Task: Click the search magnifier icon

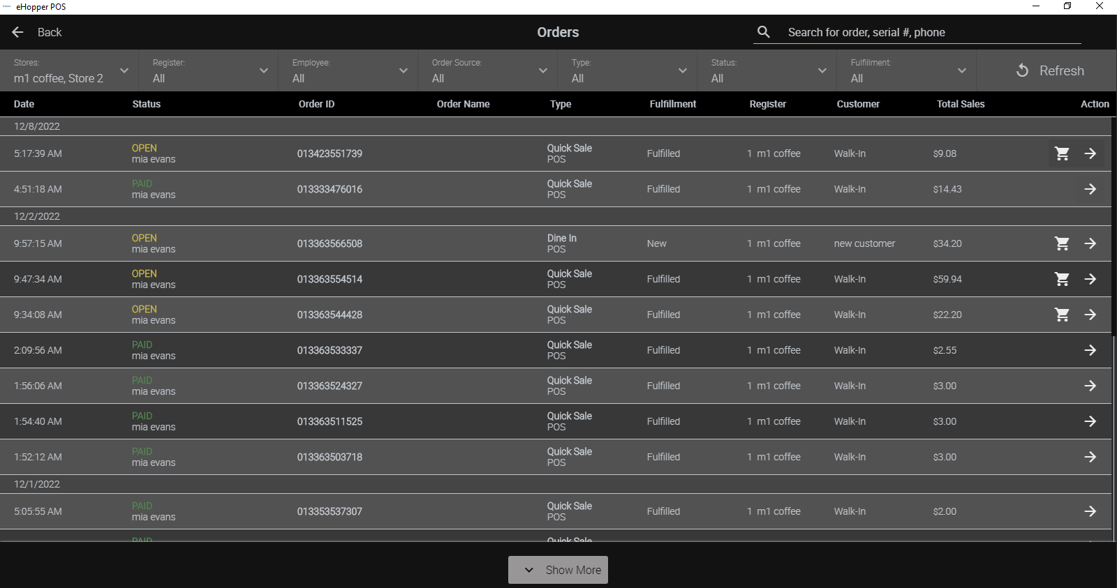Action: coord(764,32)
